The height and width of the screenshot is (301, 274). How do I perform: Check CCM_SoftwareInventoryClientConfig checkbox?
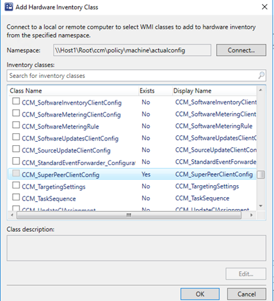(x=16, y=101)
